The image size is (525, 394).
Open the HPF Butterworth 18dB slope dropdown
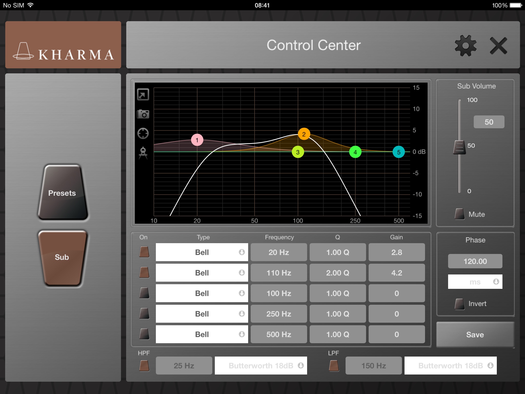pyautogui.click(x=261, y=366)
